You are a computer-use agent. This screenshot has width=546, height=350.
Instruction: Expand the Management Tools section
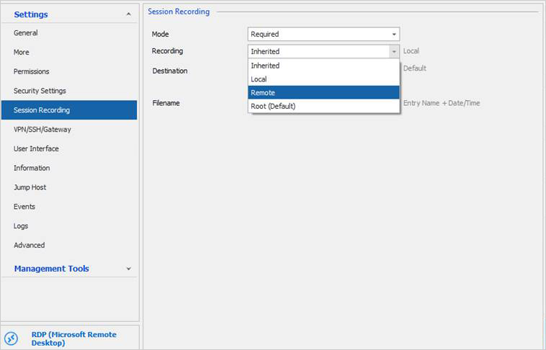128,269
